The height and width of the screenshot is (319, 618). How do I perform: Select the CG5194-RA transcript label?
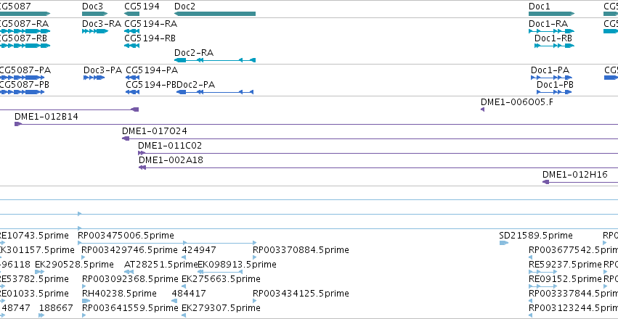150,24
